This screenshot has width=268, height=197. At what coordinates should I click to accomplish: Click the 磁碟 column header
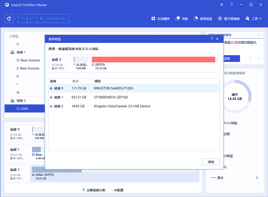point(60,81)
